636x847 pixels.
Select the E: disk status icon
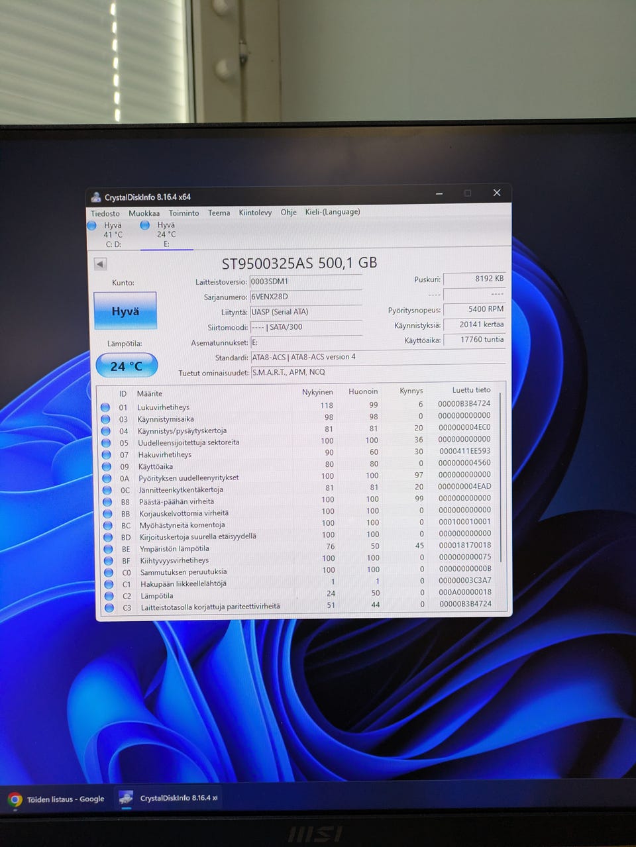pos(145,226)
